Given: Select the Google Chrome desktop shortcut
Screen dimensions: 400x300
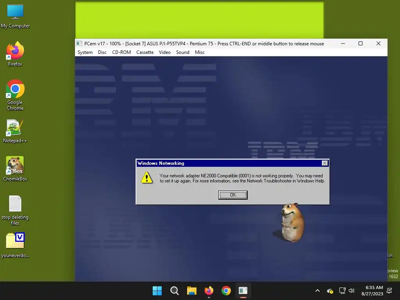Looking at the screenshot, I should pyautogui.click(x=15, y=95).
